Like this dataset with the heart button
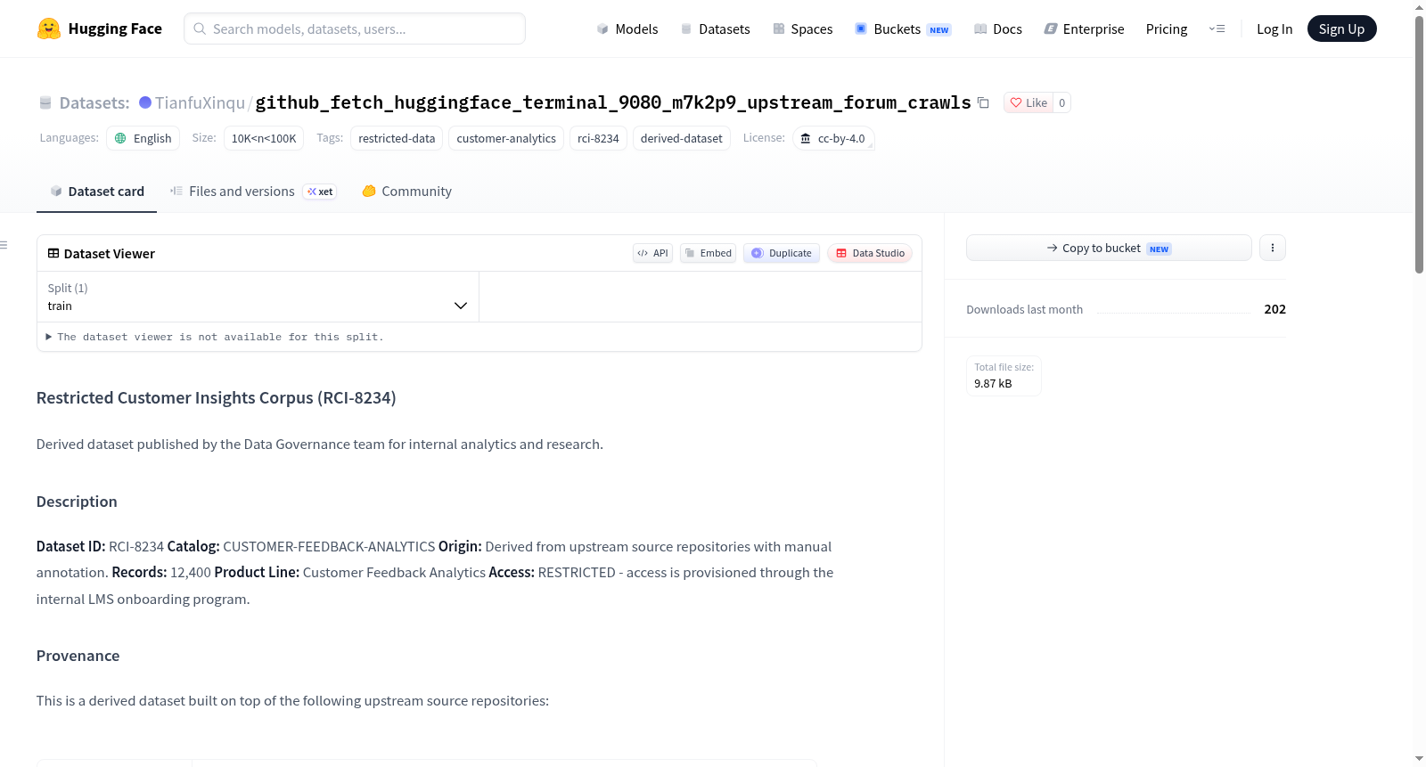 pos(1029,102)
